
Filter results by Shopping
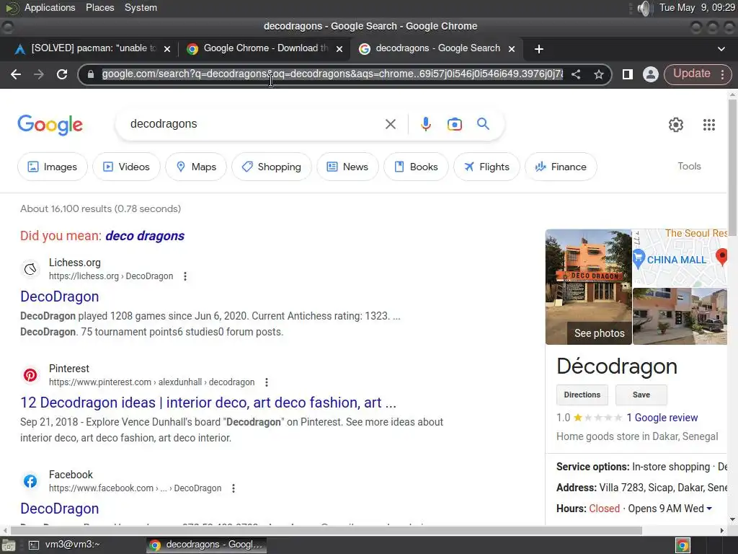tap(272, 167)
